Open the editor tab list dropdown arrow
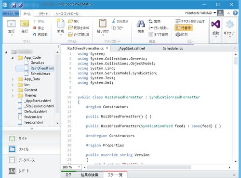 click(x=235, y=48)
